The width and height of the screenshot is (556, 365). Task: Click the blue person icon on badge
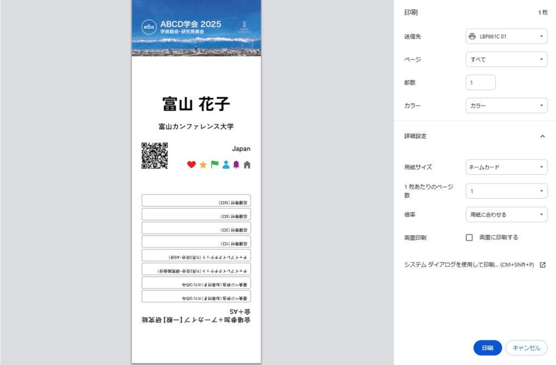point(226,165)
